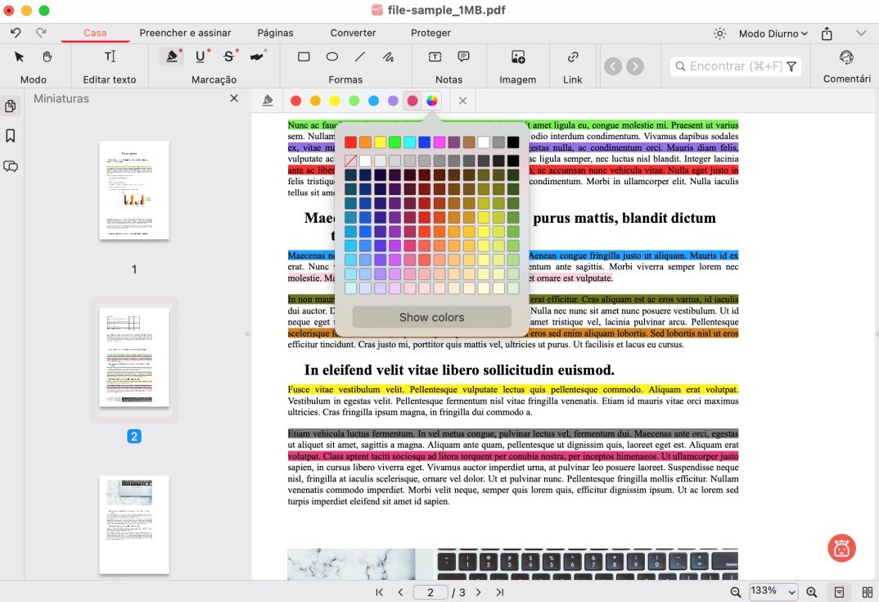Switch to single page view mode
This screenshot has height=602, width=879.
840,591
